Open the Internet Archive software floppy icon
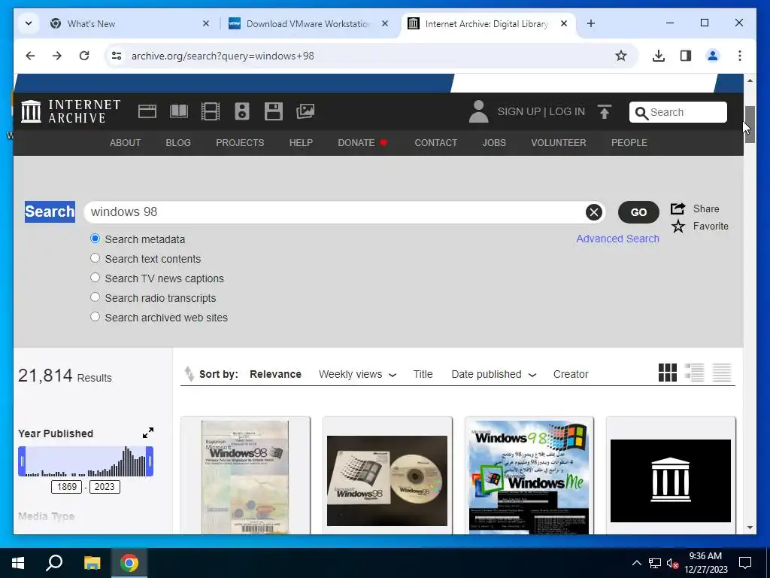This screenshot has width=770, height=578. click(274, 111)
